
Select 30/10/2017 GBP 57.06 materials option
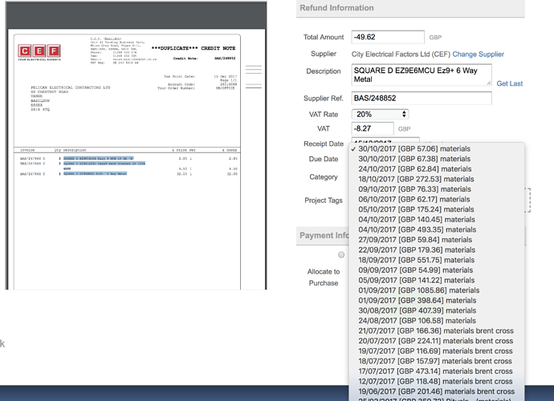pyautogui.click(x=436, y=148)
